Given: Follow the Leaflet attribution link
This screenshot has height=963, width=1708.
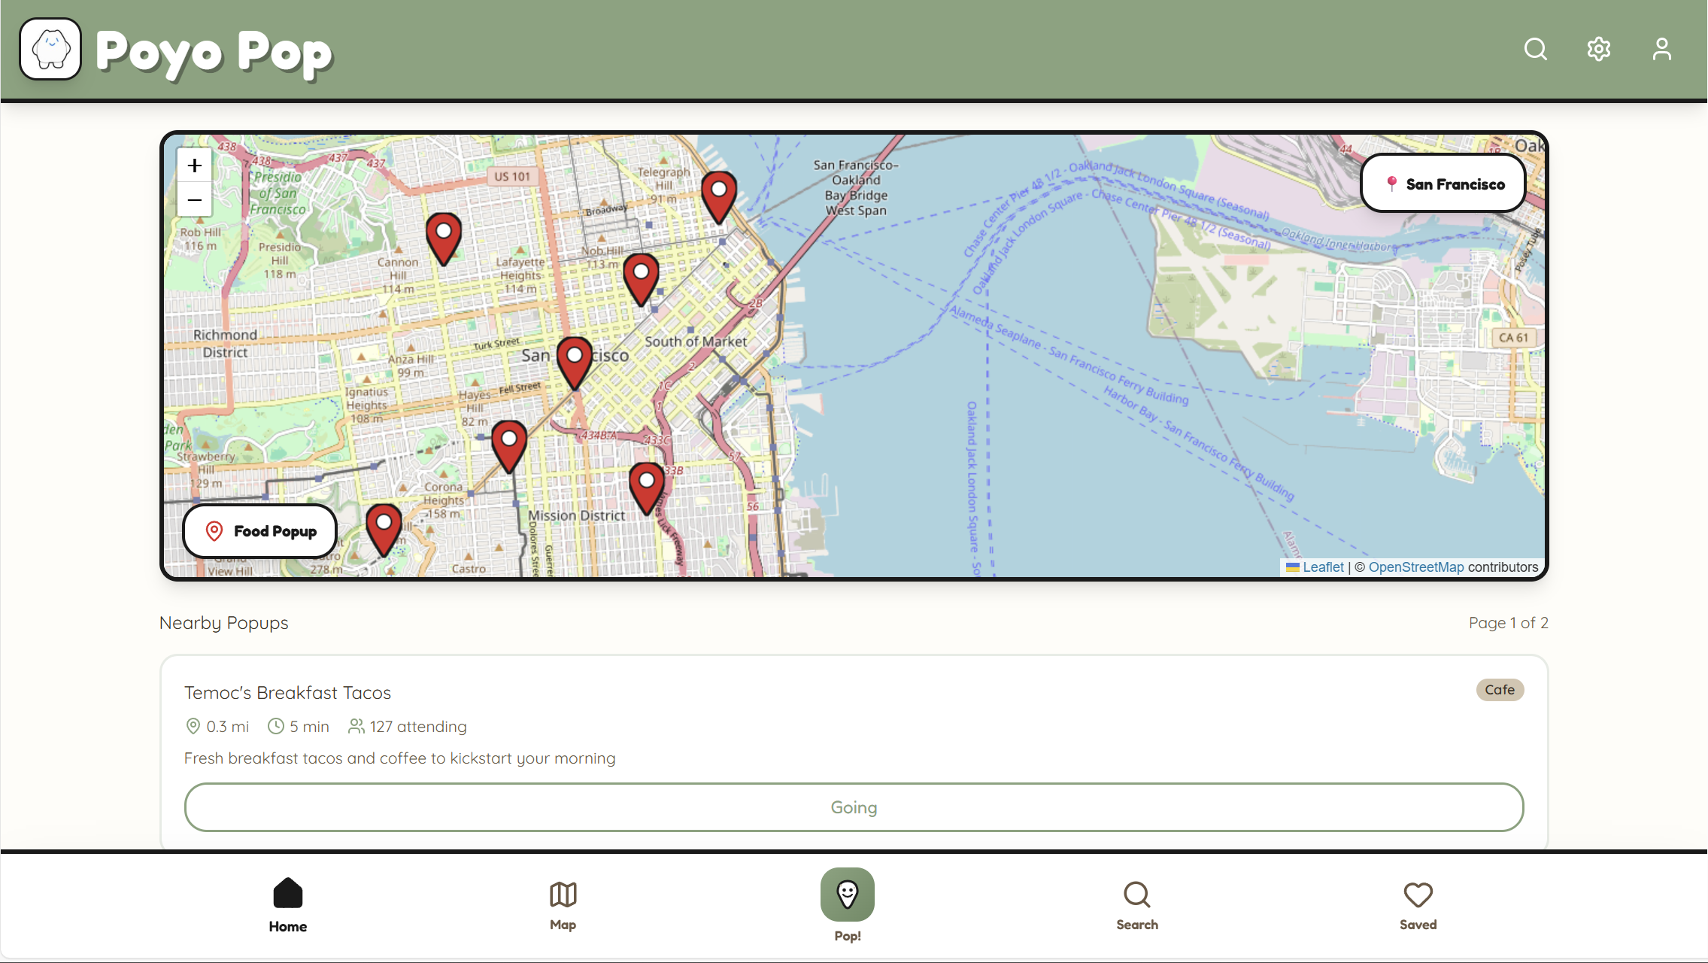Looking at the screenshot, I should (x=1322, y=567).
